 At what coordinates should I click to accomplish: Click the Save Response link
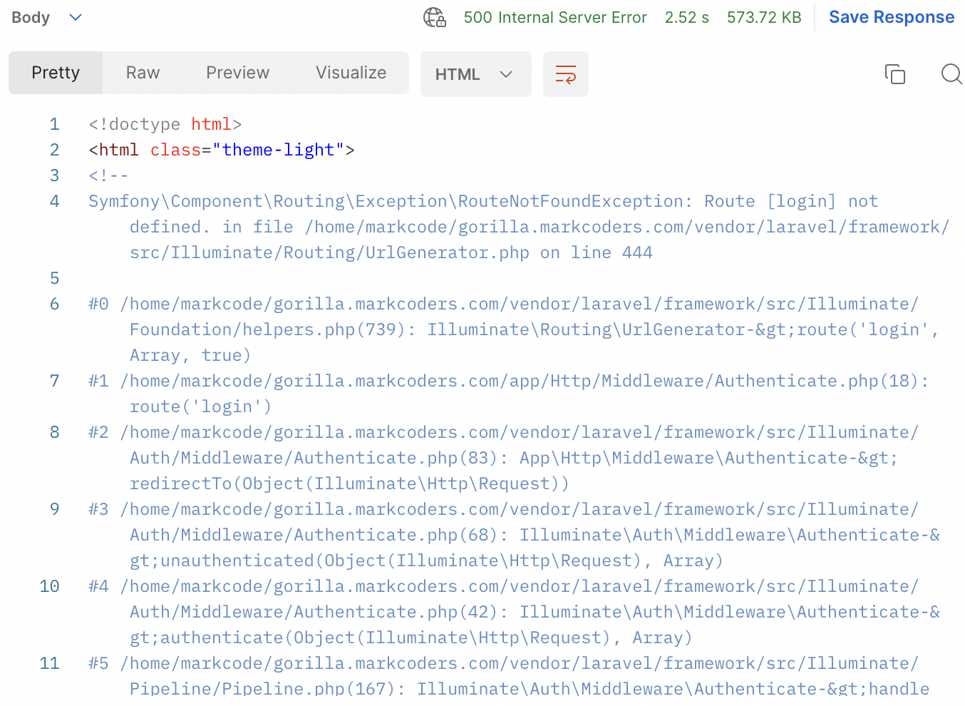point(891,17)
